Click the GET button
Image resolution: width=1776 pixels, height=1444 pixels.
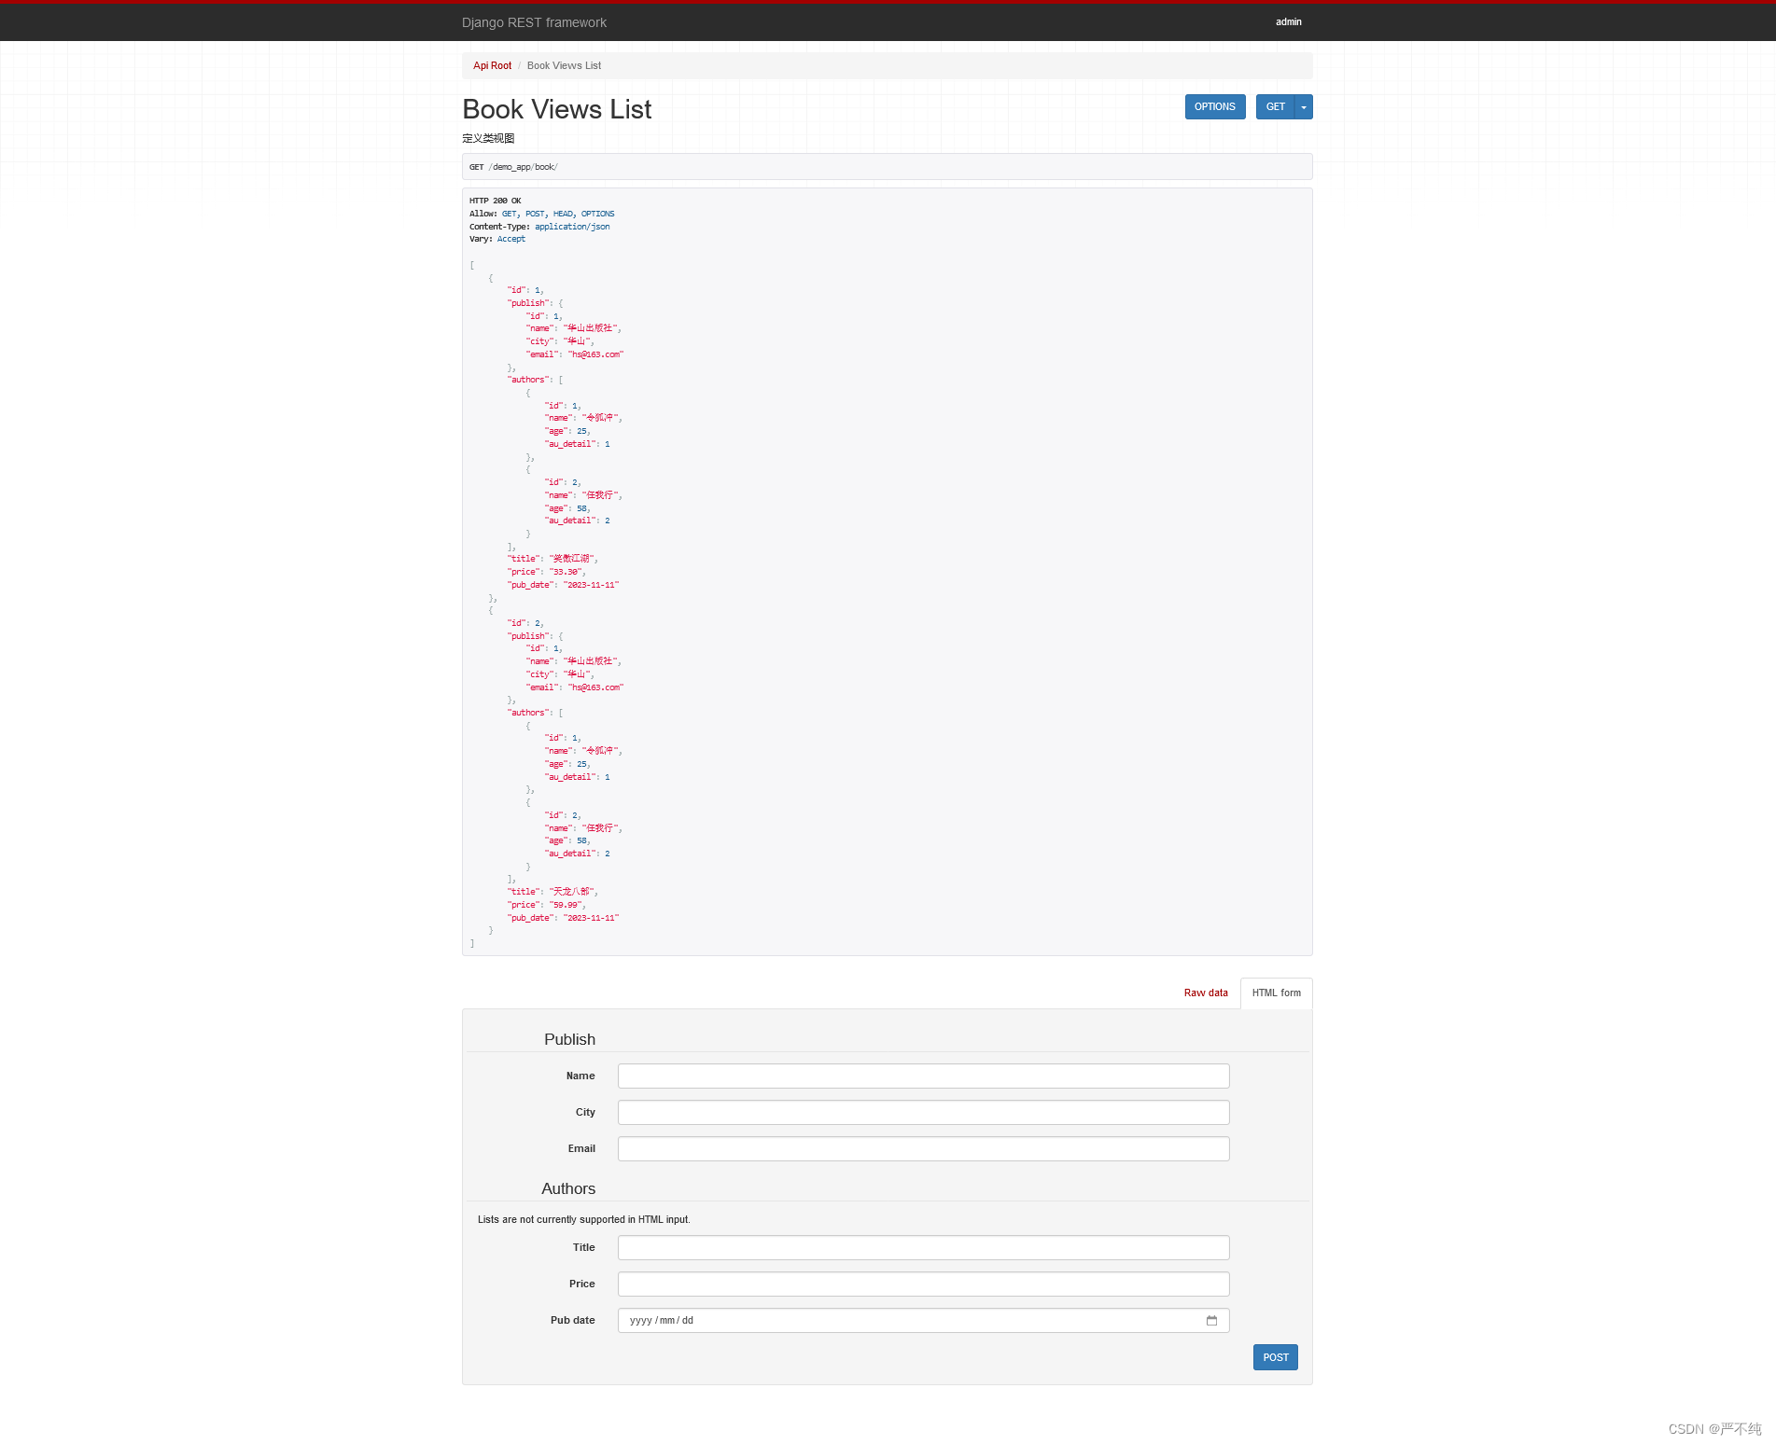point(1275,107)
